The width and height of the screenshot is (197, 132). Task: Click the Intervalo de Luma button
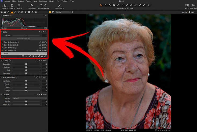pos(24,39)
